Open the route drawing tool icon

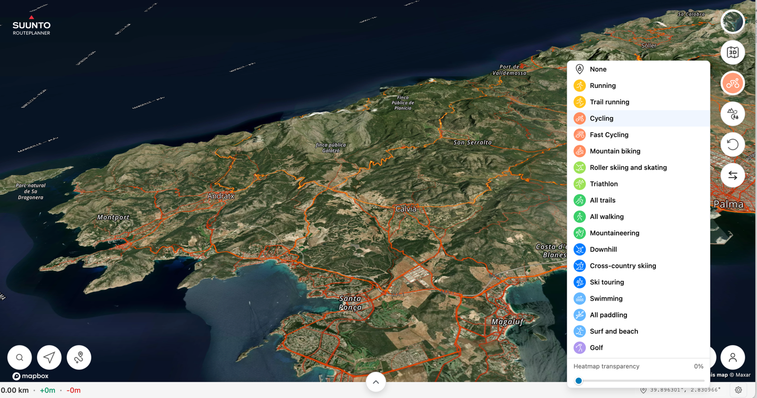(79, 357)
